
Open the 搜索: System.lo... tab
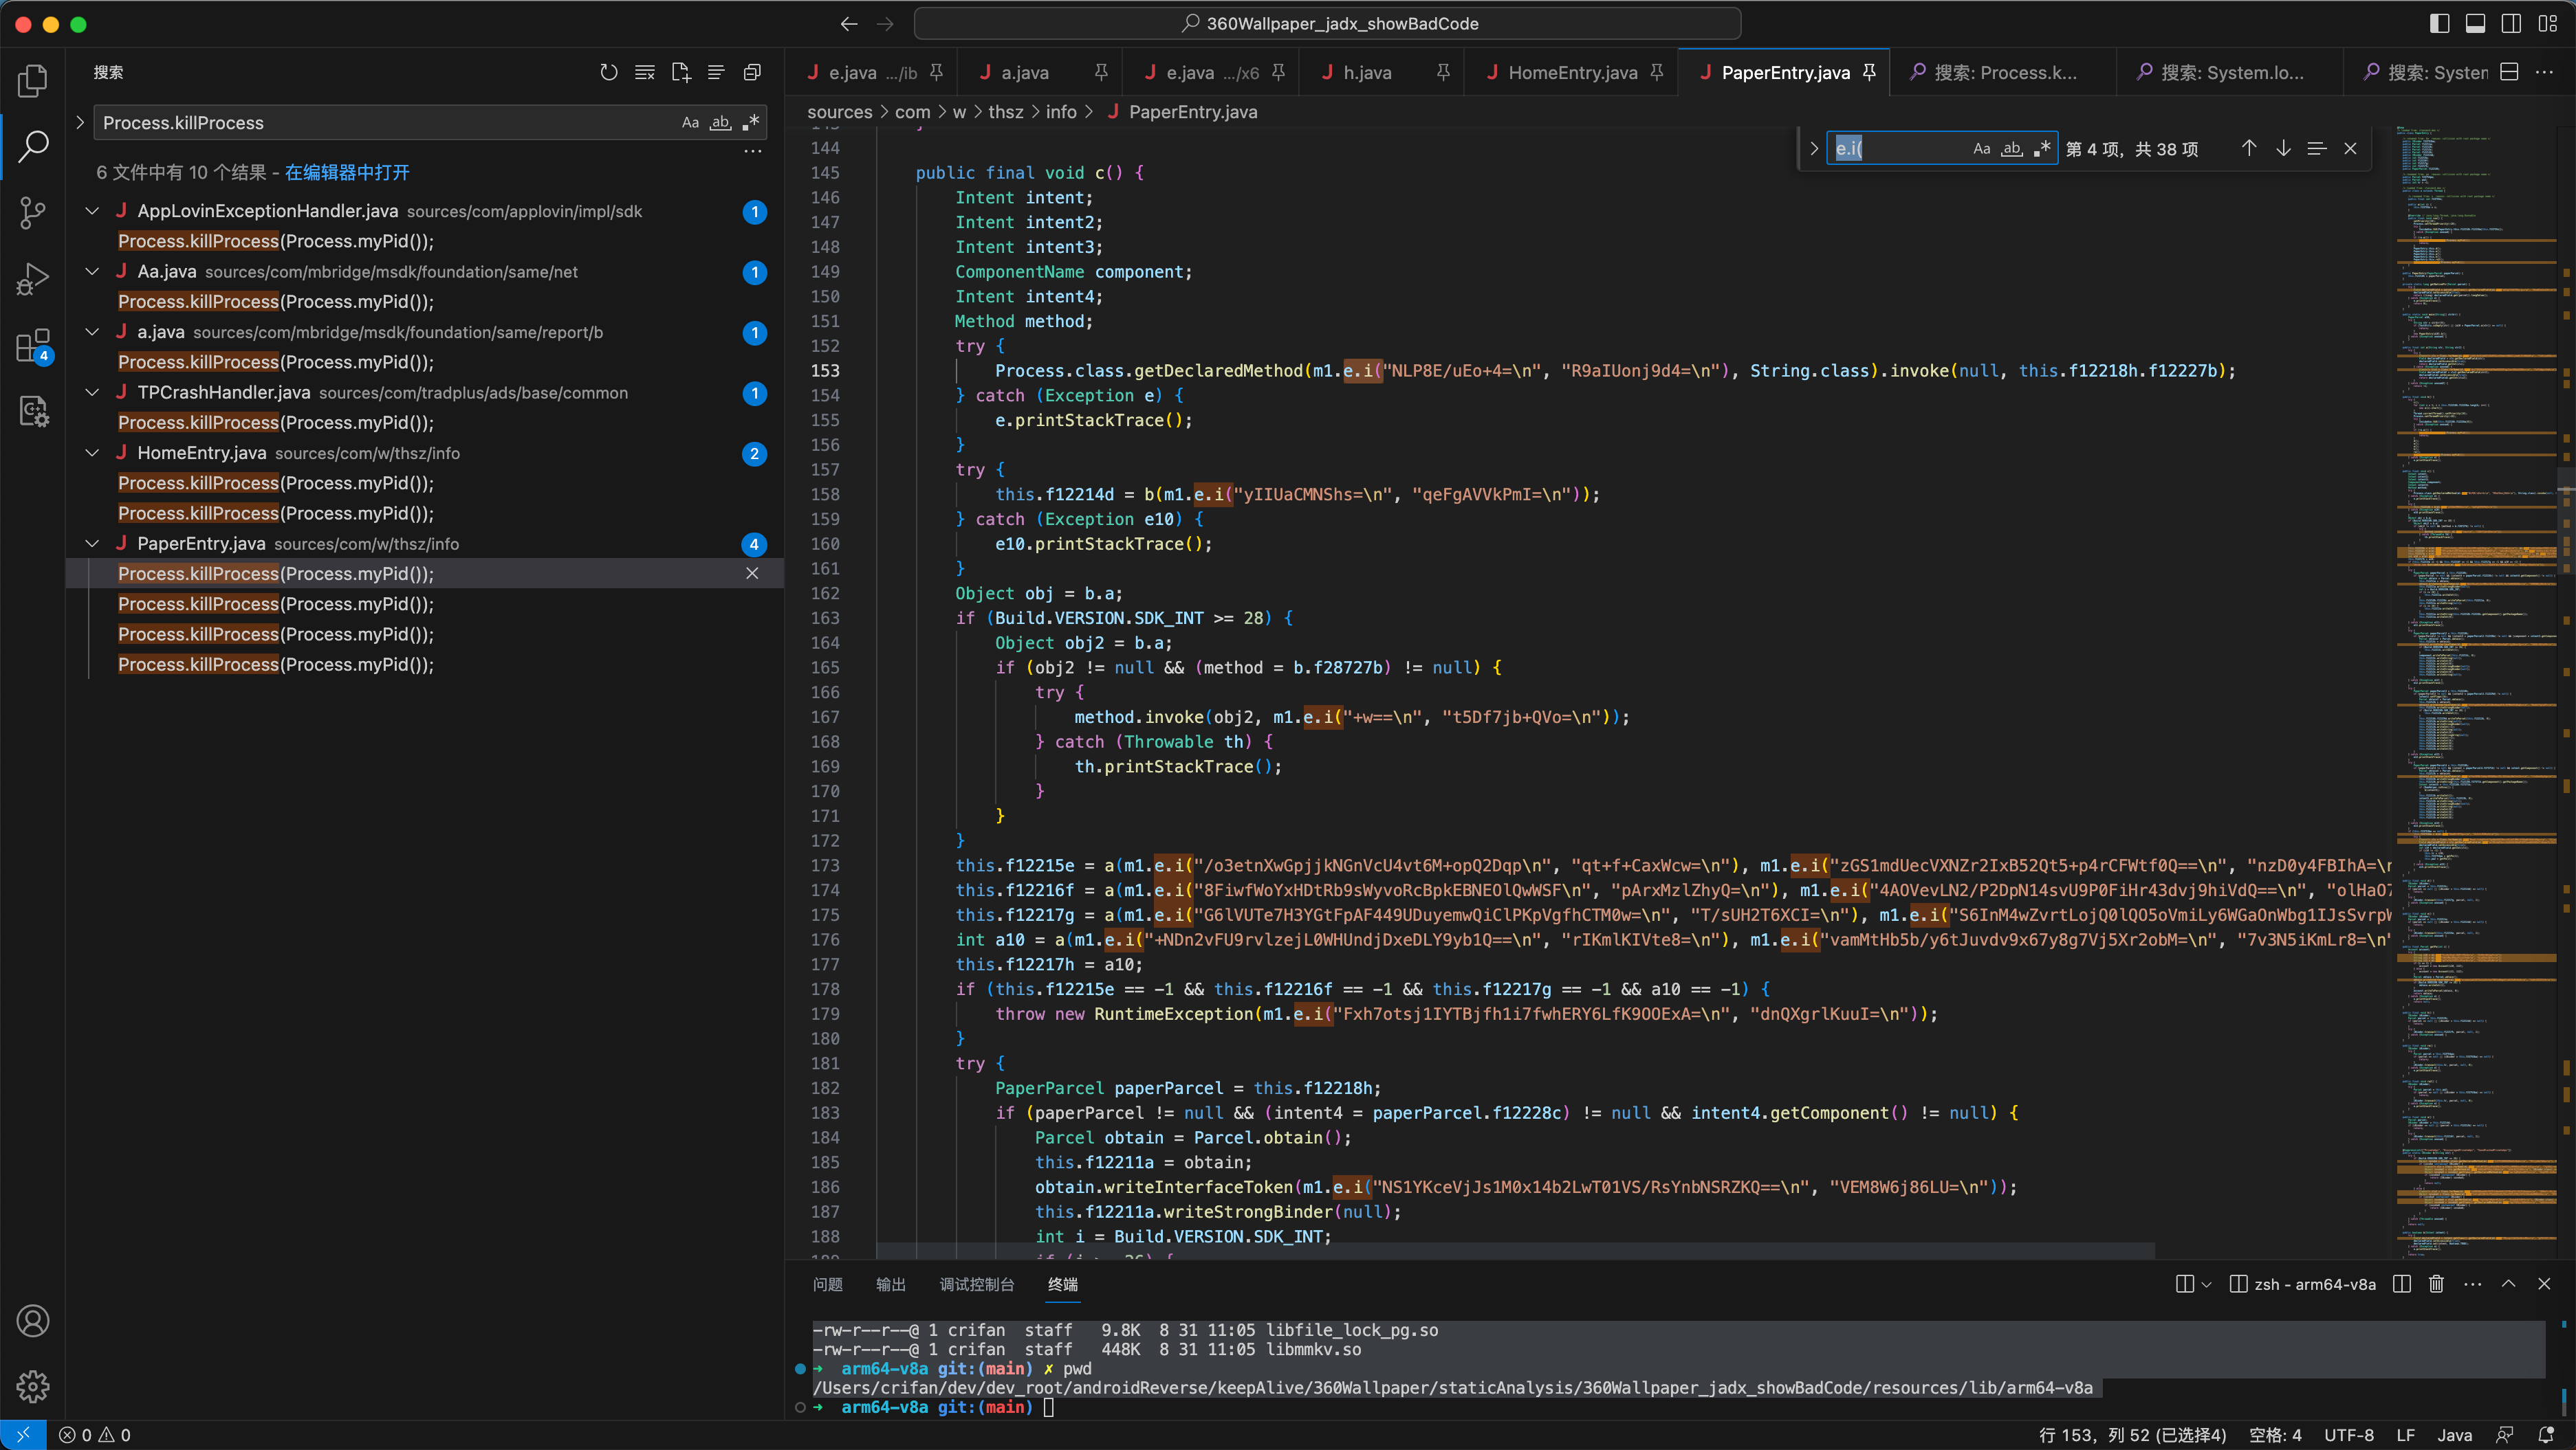[2230, 72]
